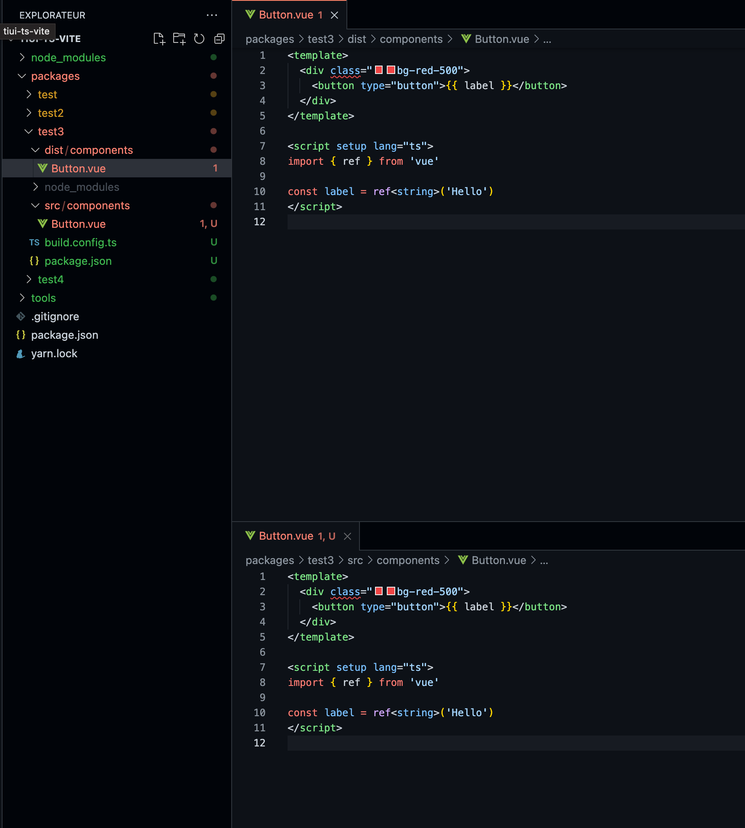Expand the greyed node_modules under test3
Viewport: 745px width, 828px height.
(x=117, y=187)
